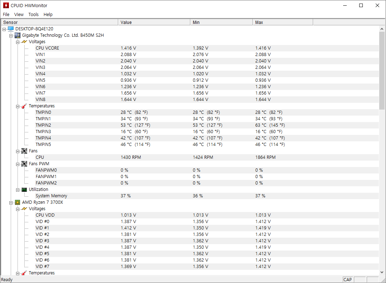Click the 1430 RPM current fan value
The width and height of the screenshot is (386, 283).
(131, 157)
